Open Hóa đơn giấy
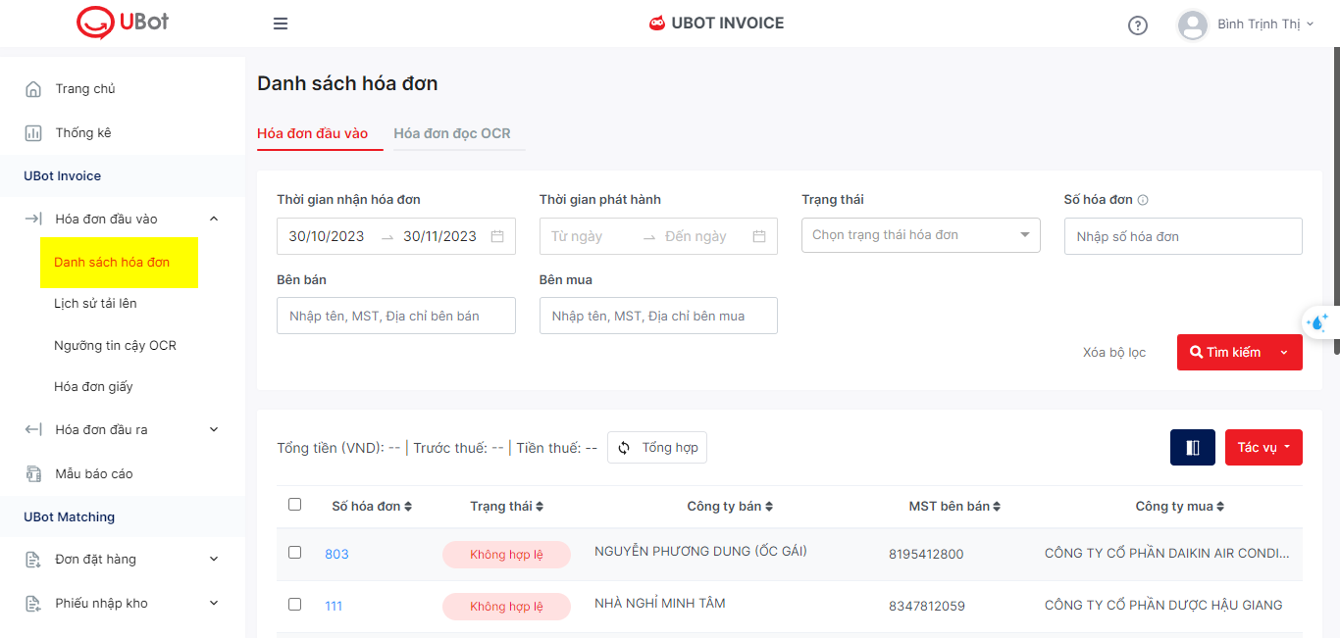1340x638 pixels. pyautogui.click(x=93, y=387)
